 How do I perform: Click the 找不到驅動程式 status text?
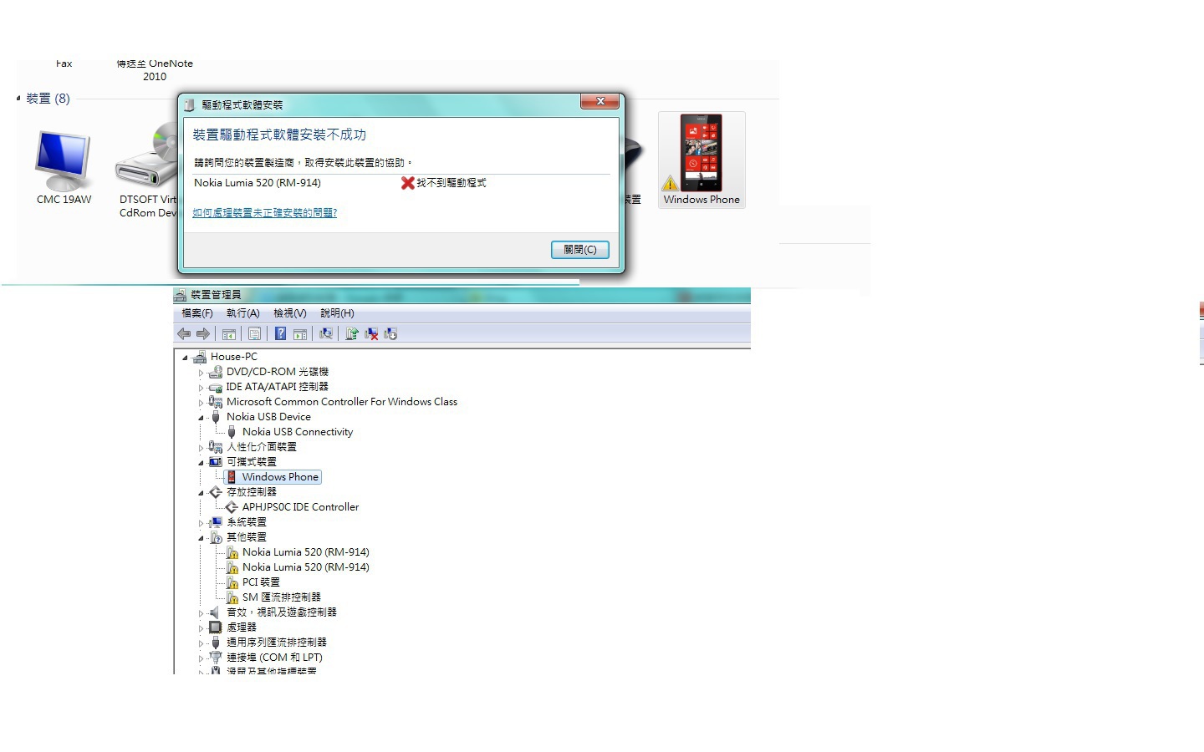coord(451,183)
